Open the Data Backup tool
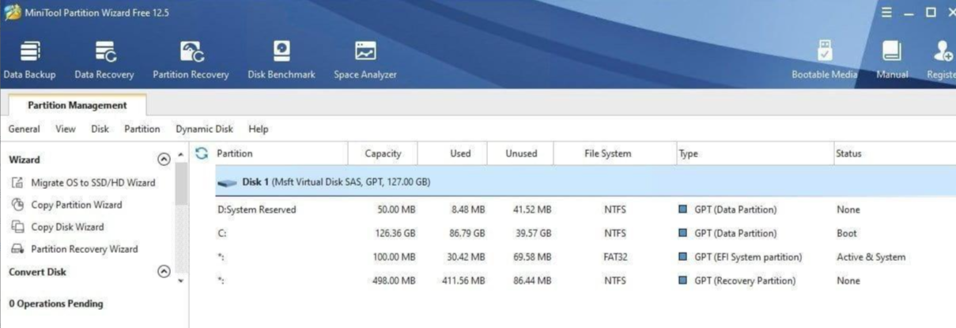 29,60
